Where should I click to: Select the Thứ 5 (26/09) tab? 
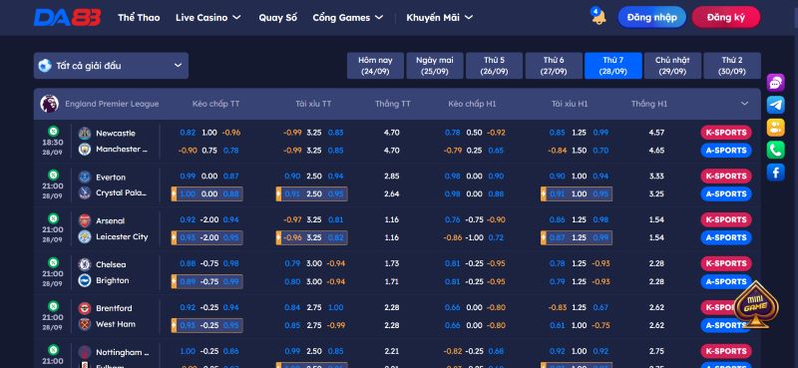pyautogui.click(x=494, y=66)
